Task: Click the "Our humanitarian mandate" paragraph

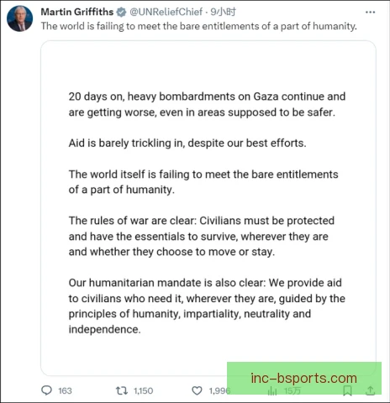Action: (x=207, y=306)
